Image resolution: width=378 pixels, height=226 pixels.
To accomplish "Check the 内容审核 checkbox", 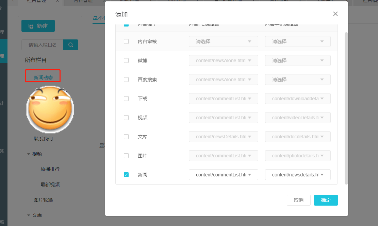I will 126,41.
